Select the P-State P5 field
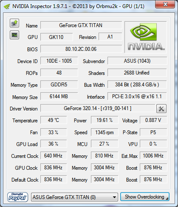 point(153,132)
